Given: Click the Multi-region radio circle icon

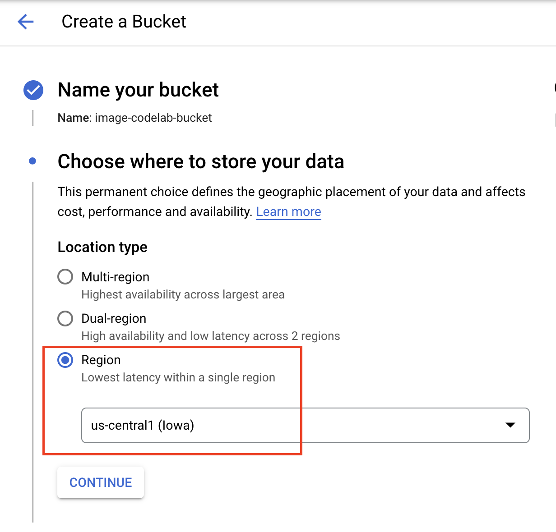Looking at the screenshot, I should (x=65, y=276).
